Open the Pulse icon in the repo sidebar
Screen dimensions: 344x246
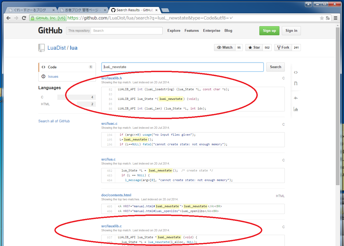296,98
